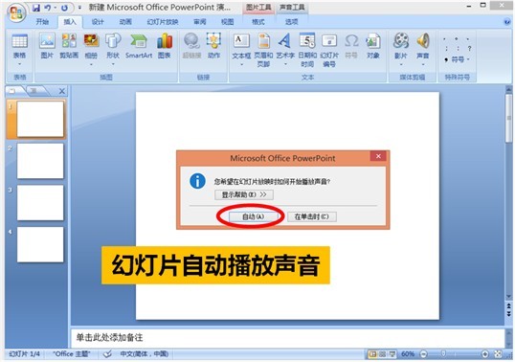The image size is (515, 362).
Task: Undo the last action
Action: pos(48,8)
